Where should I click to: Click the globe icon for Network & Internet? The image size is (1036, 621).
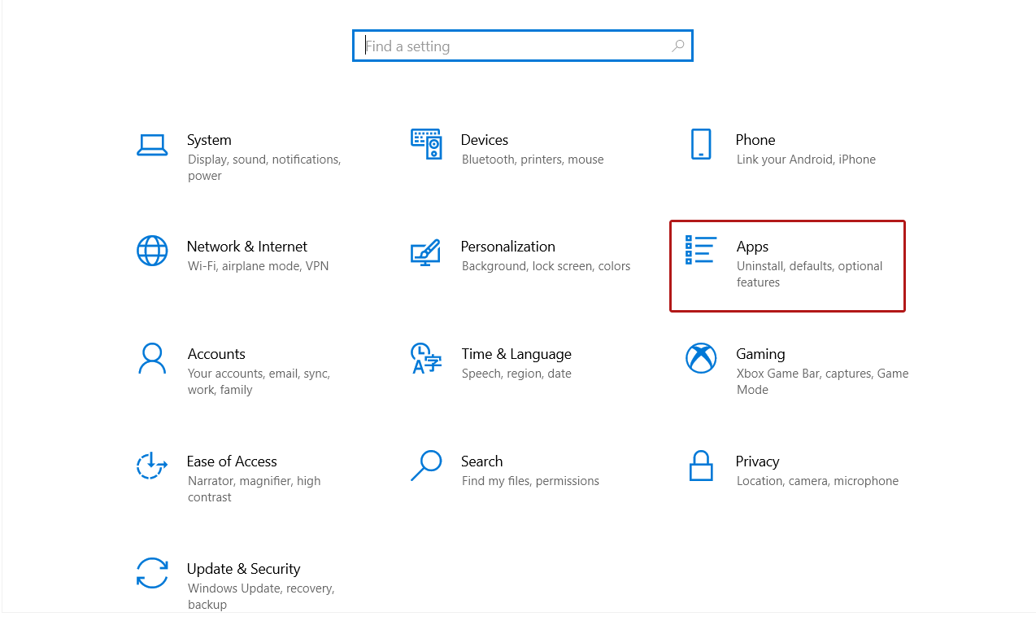pos(152,251)
